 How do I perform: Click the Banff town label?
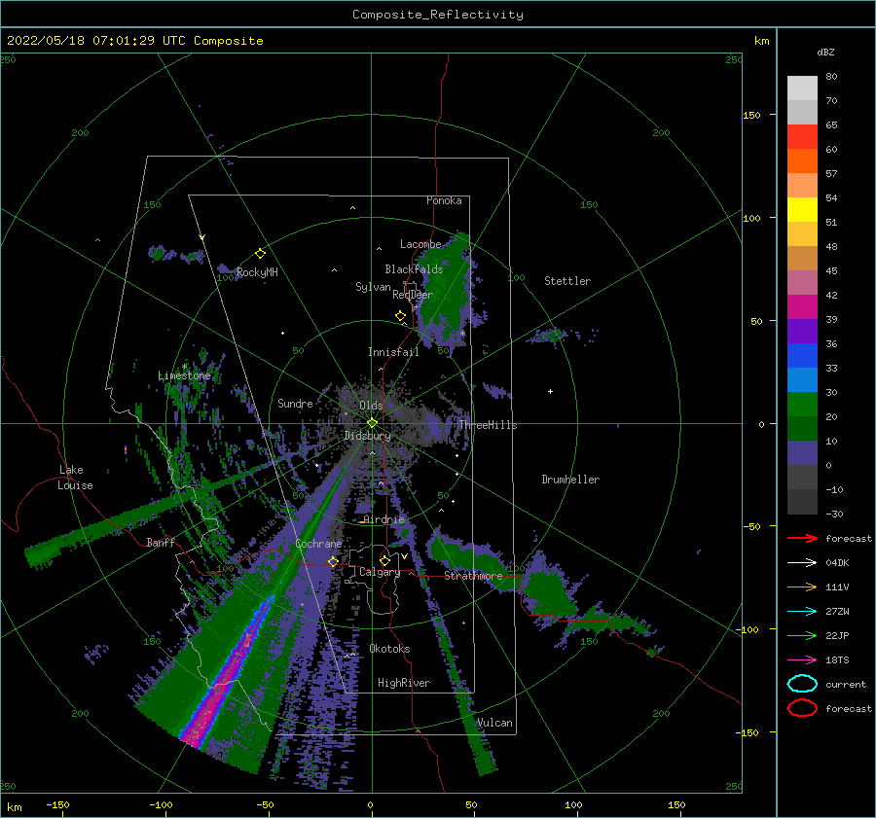click(x=161, y=542)
